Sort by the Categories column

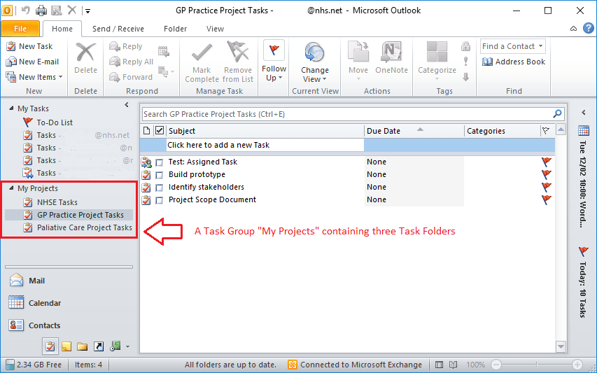coord(502,131)
